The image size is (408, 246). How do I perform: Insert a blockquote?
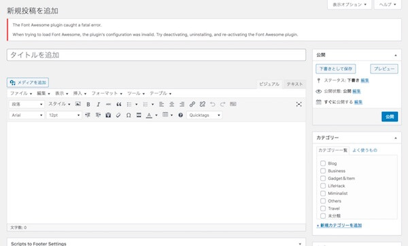[x=118, y=104]
